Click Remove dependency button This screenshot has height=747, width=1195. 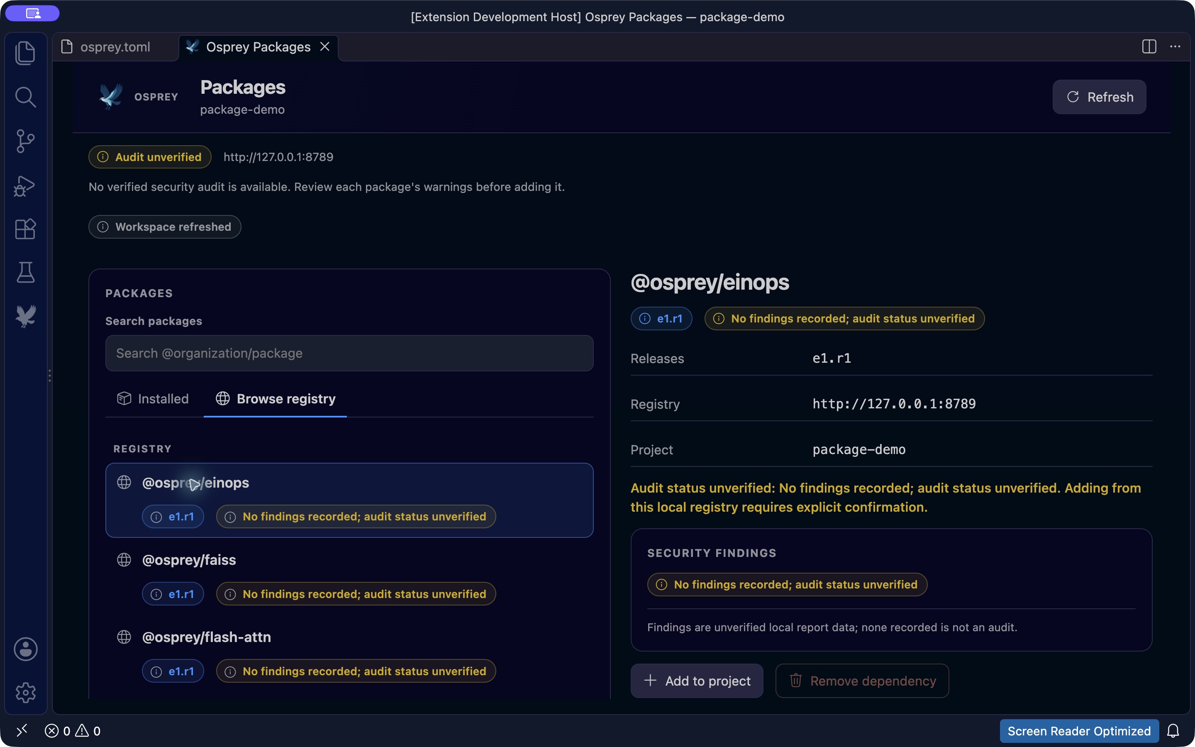pos(862,681)
